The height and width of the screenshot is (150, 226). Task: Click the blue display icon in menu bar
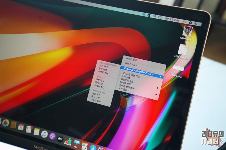point(144,14)
